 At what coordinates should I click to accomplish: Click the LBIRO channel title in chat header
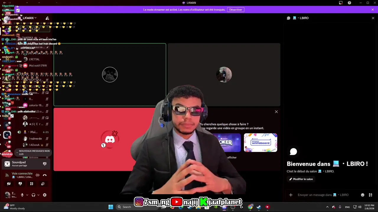[x=304, y=18]
